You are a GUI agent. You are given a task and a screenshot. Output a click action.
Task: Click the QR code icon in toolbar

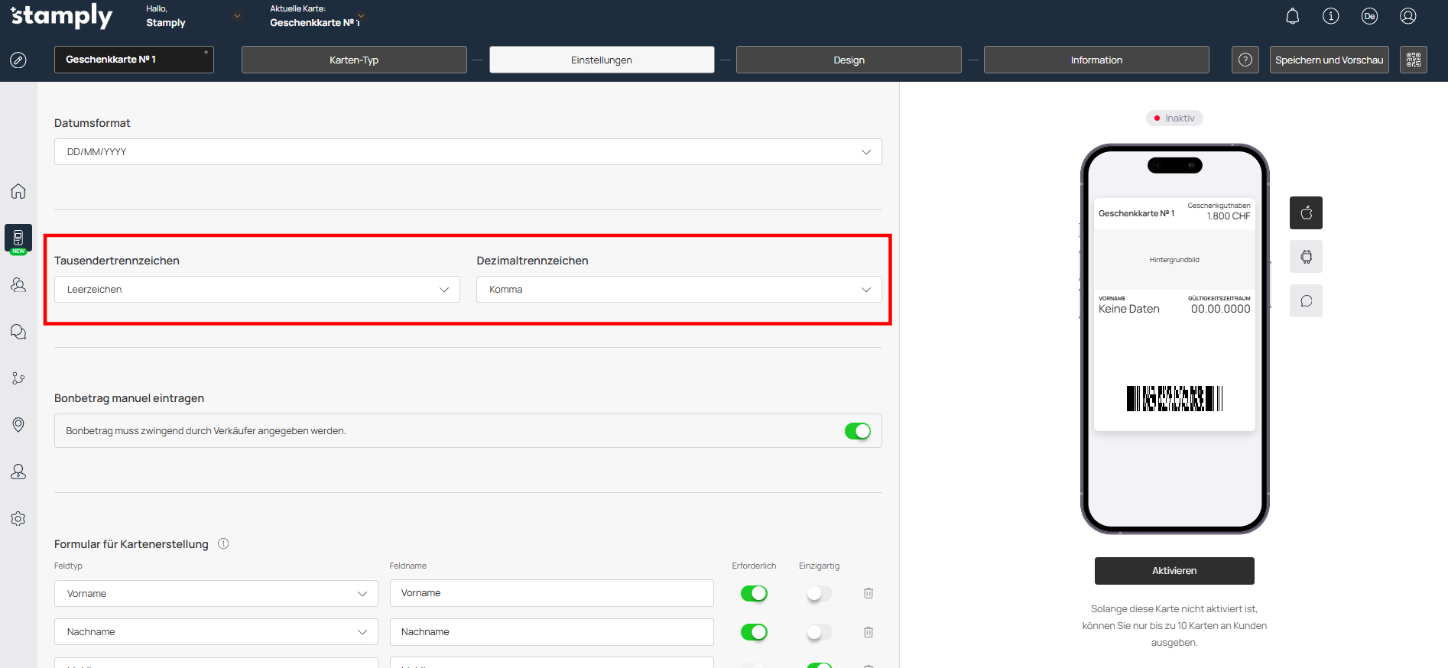1413,60
